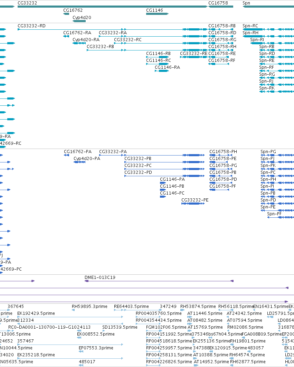Viewport: 294px width, 367px height.
Task: Open feature 347249
Action: point(168,307)
